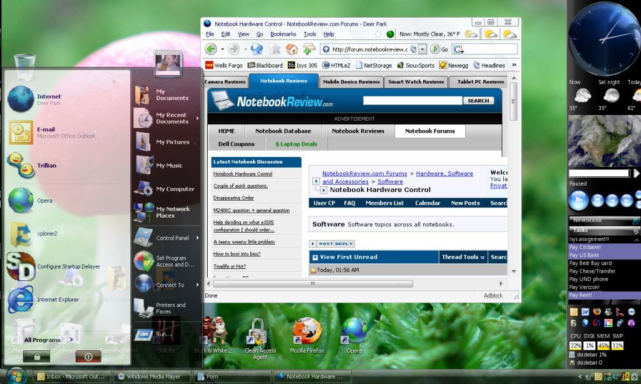Open the Notebook Database navigation tab
The image size is (641, 384).
(283, 131)
